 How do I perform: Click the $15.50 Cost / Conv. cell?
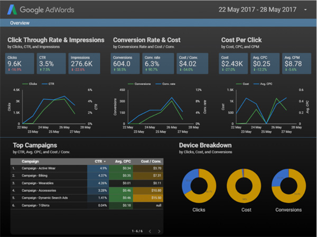148,198
